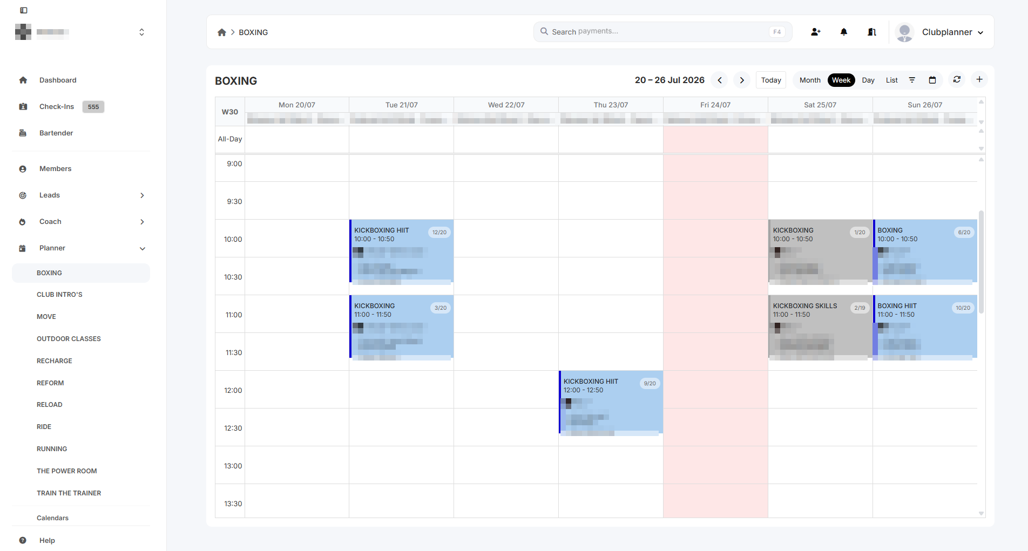The height and width of the screenshot is (551, 1028).
Task: Click the W30 week label
Action: coord(230,112)
